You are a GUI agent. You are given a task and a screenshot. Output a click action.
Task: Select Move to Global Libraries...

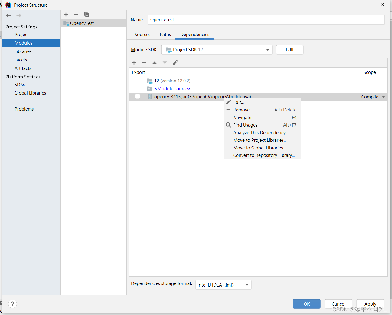point(262,148)
